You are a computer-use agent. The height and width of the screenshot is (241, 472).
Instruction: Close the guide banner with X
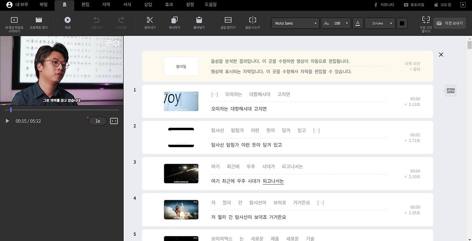coord(441,55)
